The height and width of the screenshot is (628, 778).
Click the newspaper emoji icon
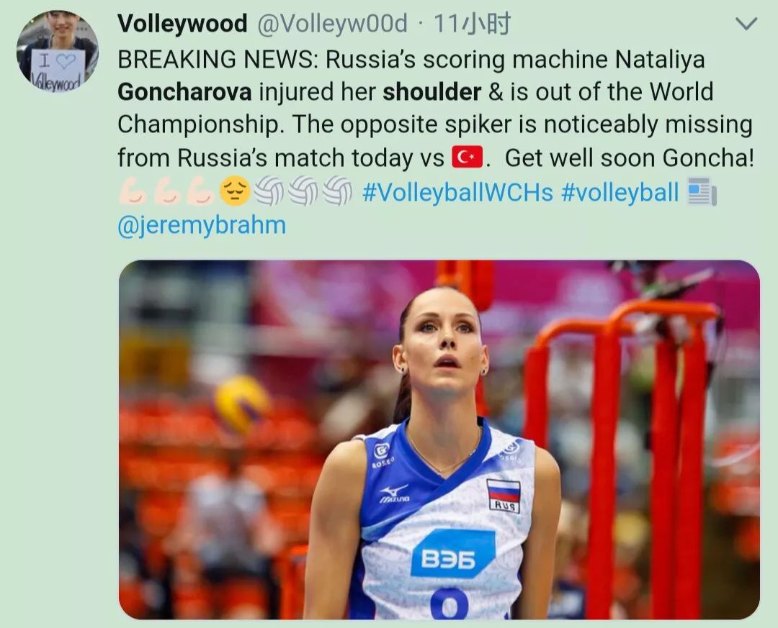click(702, 191)
